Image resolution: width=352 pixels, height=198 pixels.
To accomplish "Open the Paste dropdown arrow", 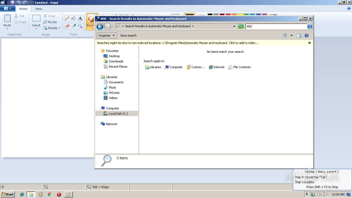I will coord(7,29).
